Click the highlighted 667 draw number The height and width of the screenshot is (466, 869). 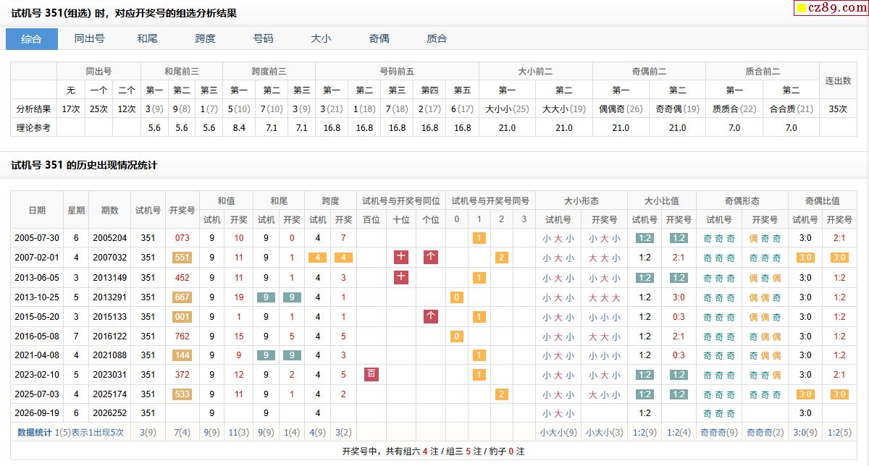(x=182, y=297)
